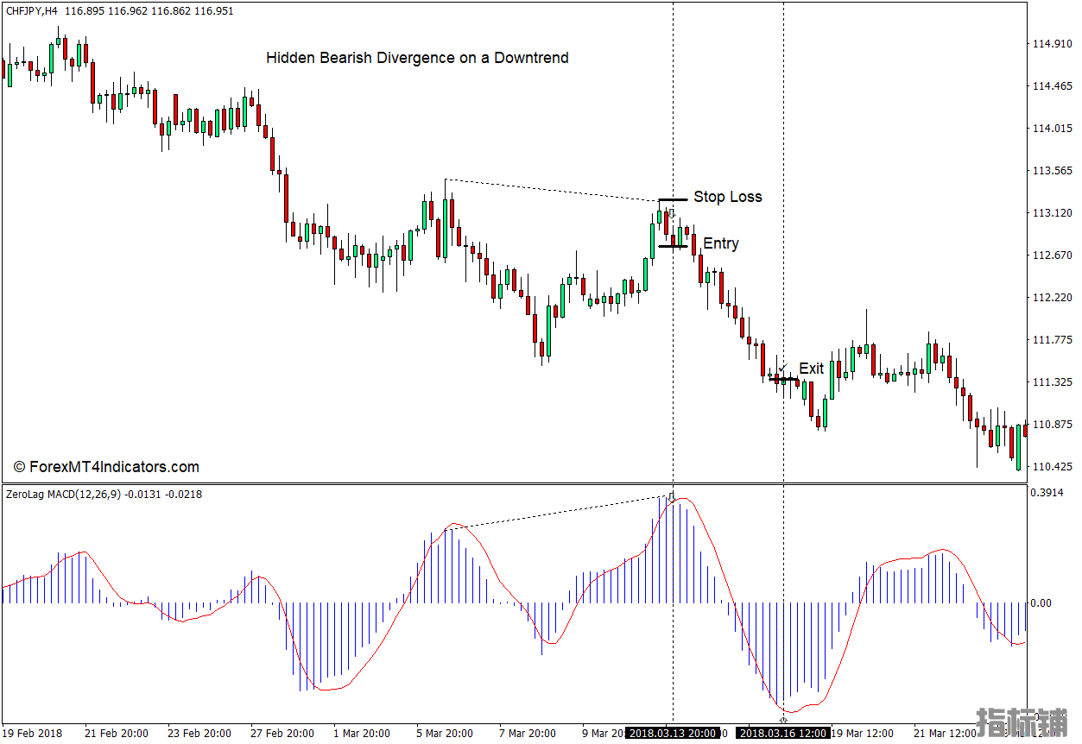Select the highlighted 2018.03.16 12:00 date marker
The width and height of the screenshot is (1082, 744).
[x=783, y=733]
